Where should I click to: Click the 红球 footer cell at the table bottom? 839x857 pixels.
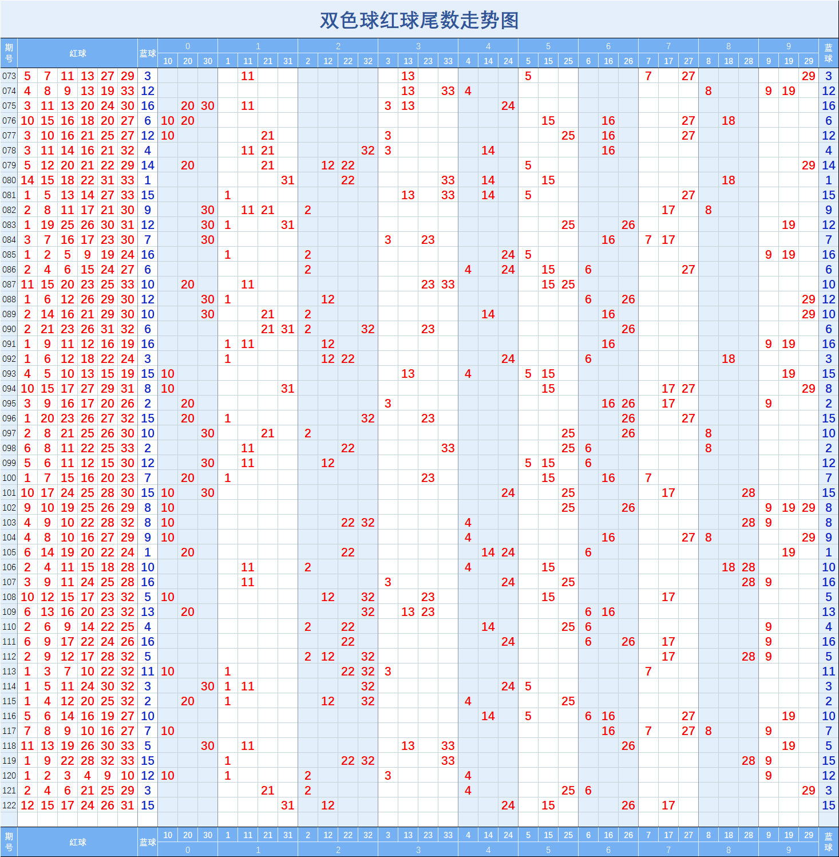pyautogui.click(x=78, y=842)
